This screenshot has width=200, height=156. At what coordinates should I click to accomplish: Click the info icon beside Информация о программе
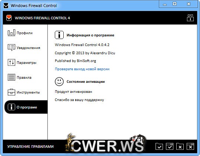59,35
